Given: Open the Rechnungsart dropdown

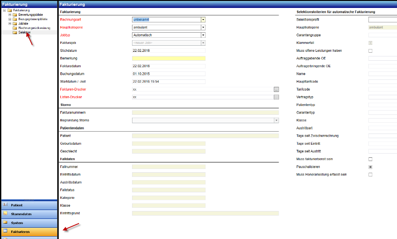Looking at the screenshot, I should pyautogui.click(x=203, y=20).
